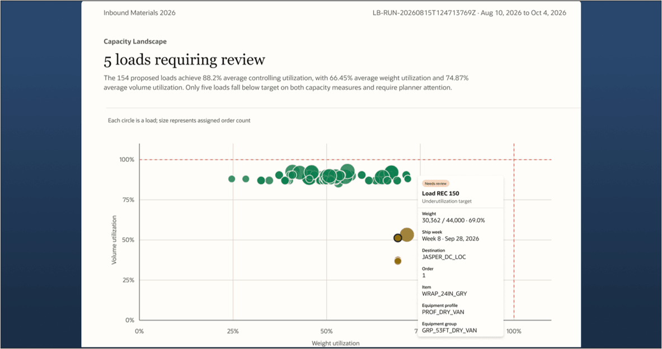The height and width of the screenshot is (349, 662).
Task: Click the '25%' label on the weight axis
Action: coord(233,331)
